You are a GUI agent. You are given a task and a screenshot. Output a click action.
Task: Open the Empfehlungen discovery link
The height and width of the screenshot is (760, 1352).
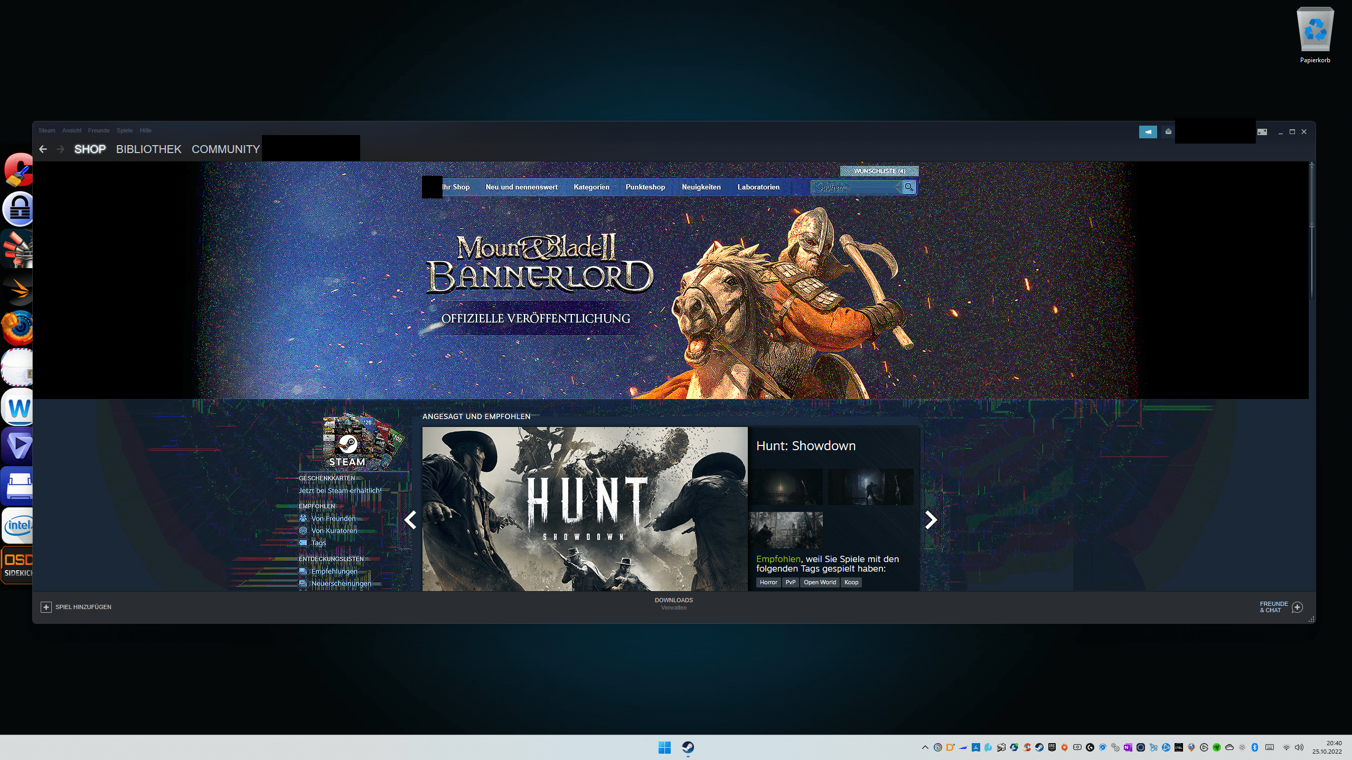(x=334, y=572)
